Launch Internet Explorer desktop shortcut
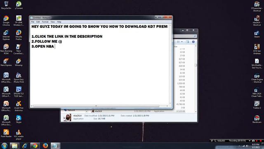The width and height of the screenshot is (264, 149). coord(6,35)
